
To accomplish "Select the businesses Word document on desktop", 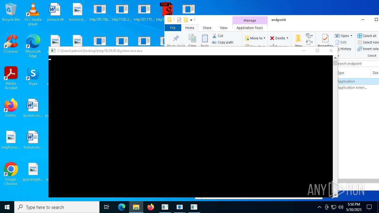I will [33, 108].
